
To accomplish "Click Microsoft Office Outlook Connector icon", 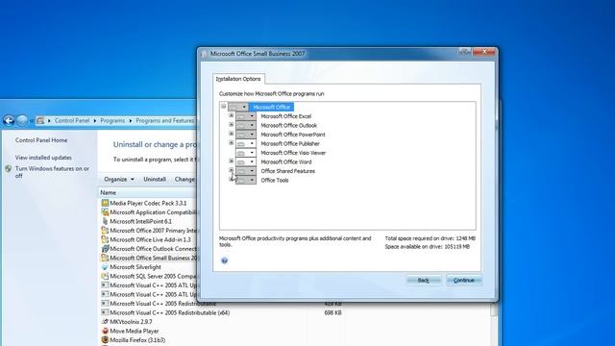I will pos(105,249).
